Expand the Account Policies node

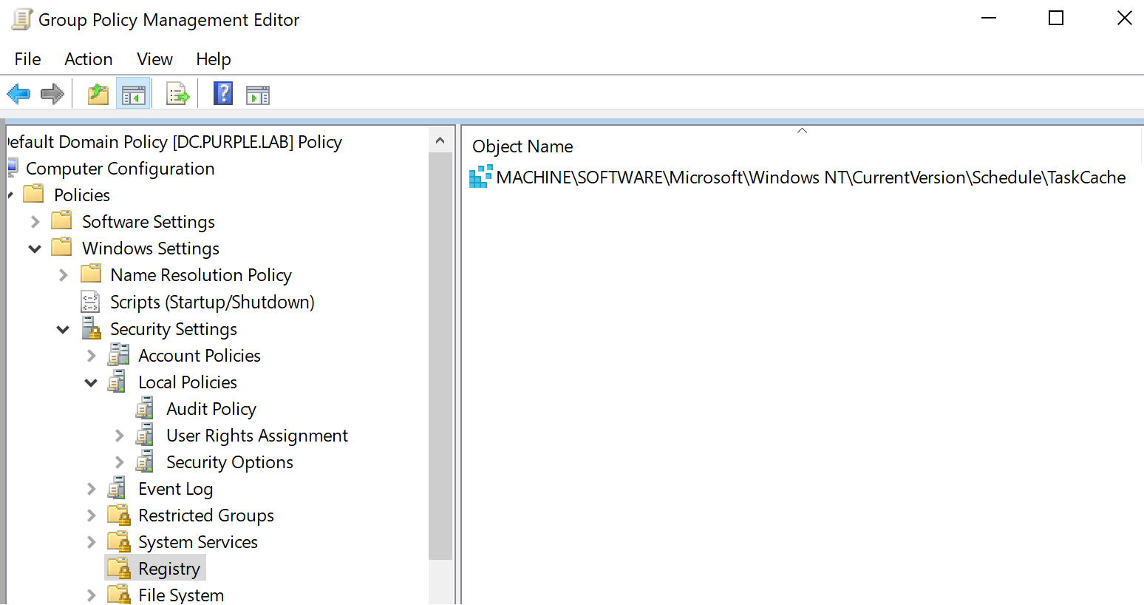tap(91, 355)
